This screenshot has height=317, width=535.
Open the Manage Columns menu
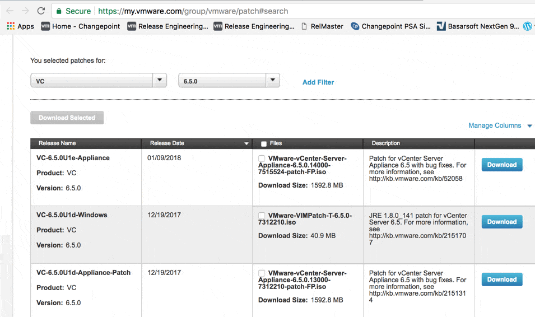click(499, 125)
